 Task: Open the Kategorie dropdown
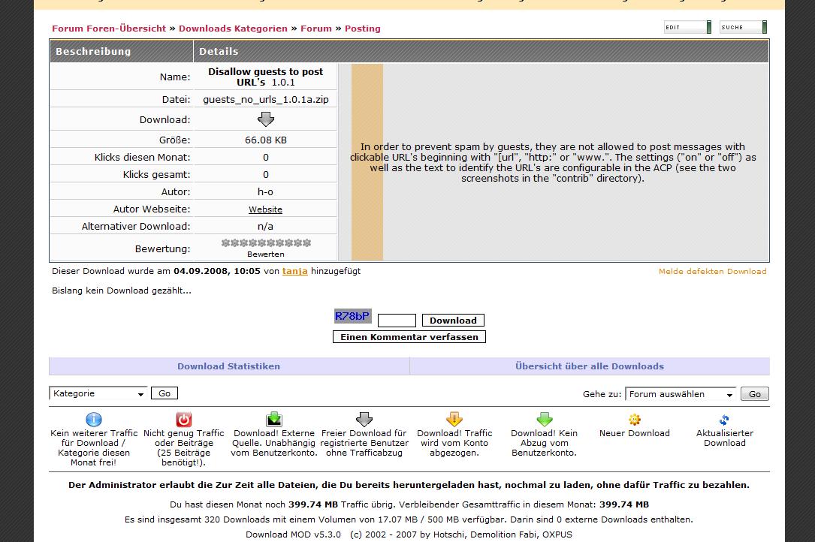[98, 393]
